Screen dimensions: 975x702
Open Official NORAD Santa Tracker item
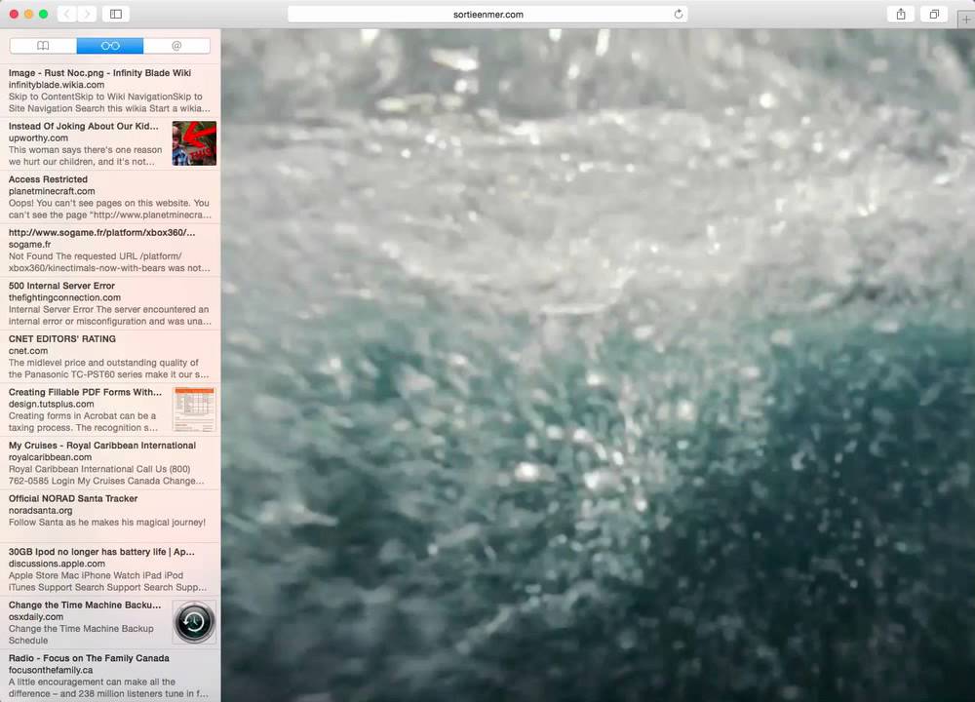click(110, 516)
